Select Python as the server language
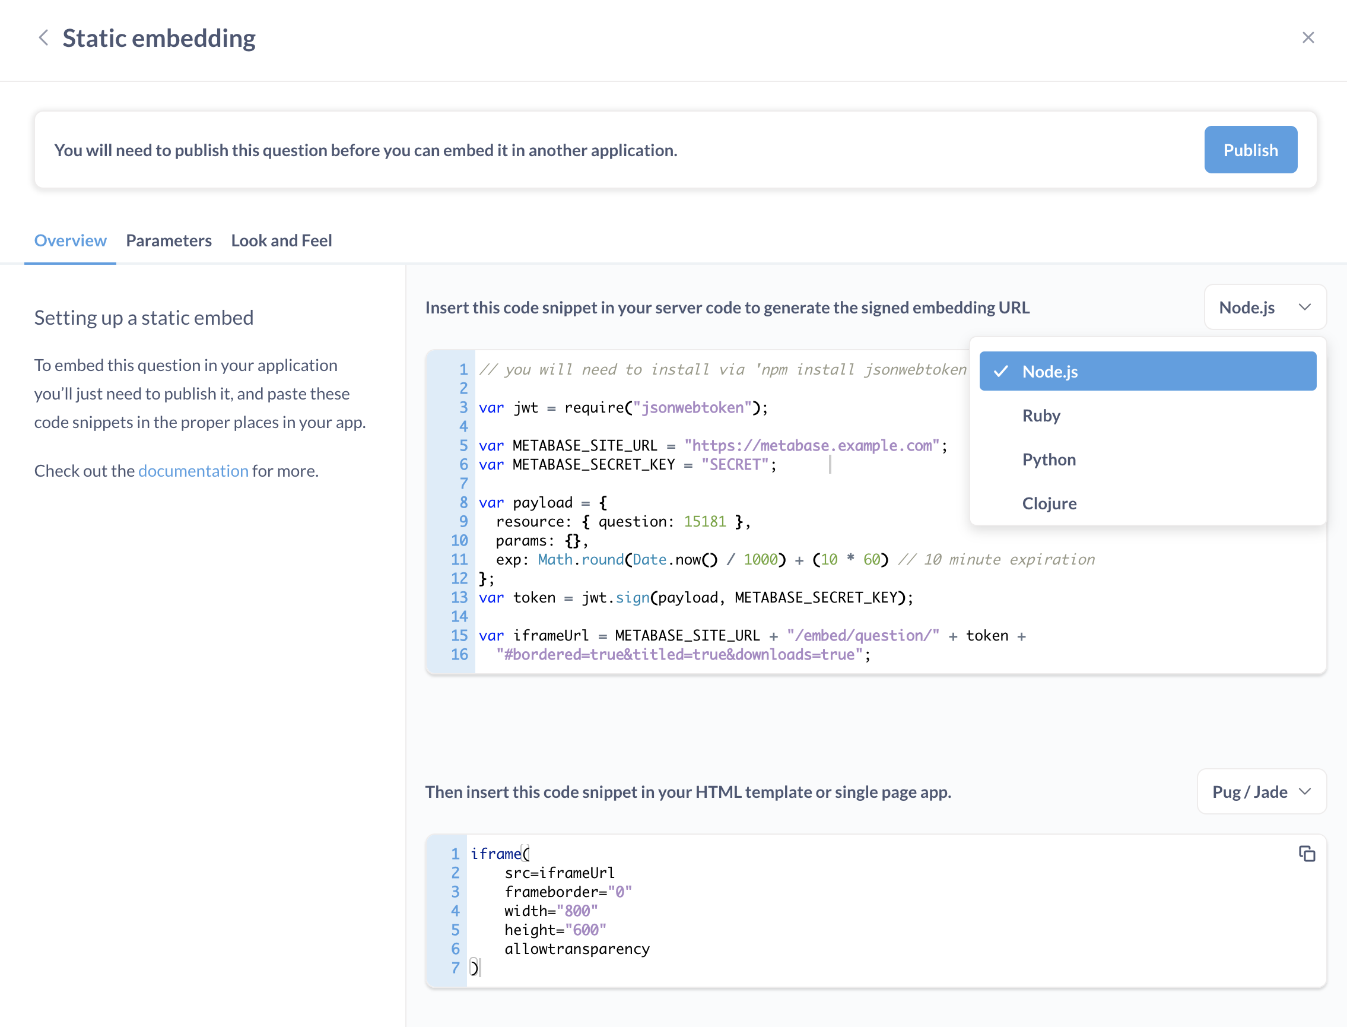This screenshot has width=1347, height=1027. [x=1049, y=459]
